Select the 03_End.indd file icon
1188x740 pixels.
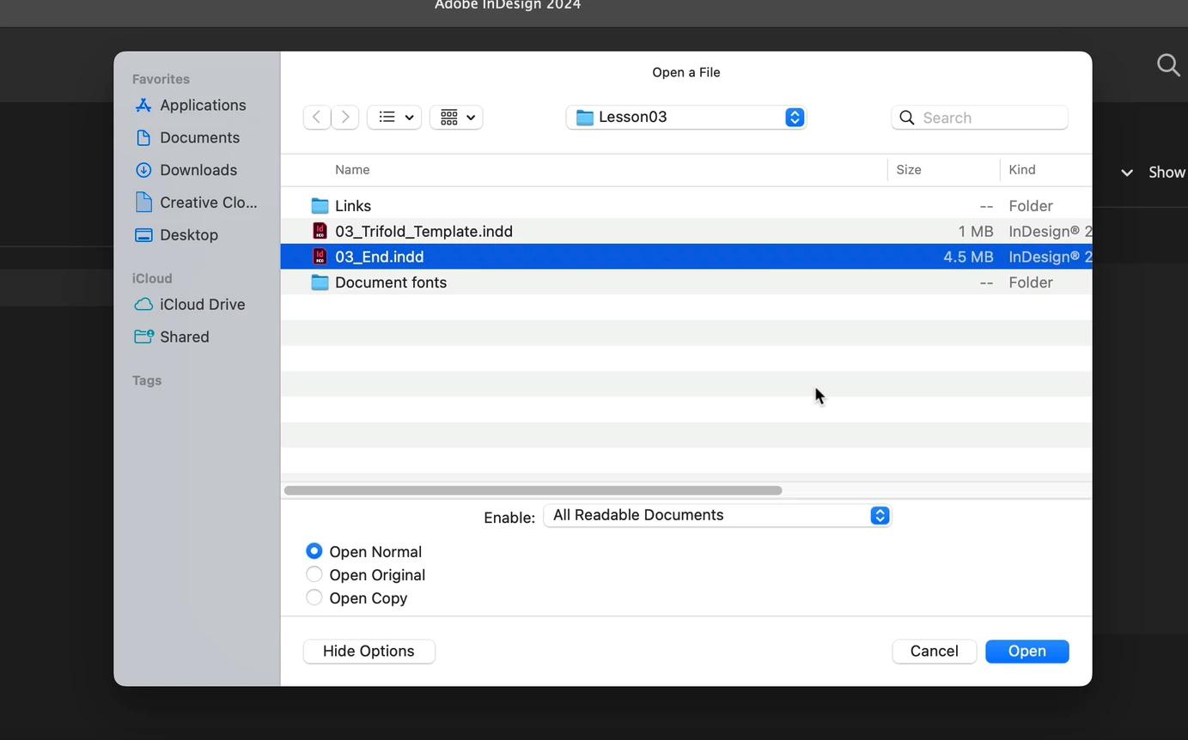coord(320,257)
